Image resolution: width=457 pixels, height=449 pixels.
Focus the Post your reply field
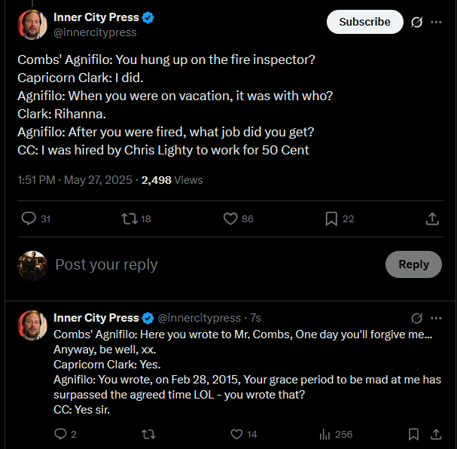[x=215, y=264]
